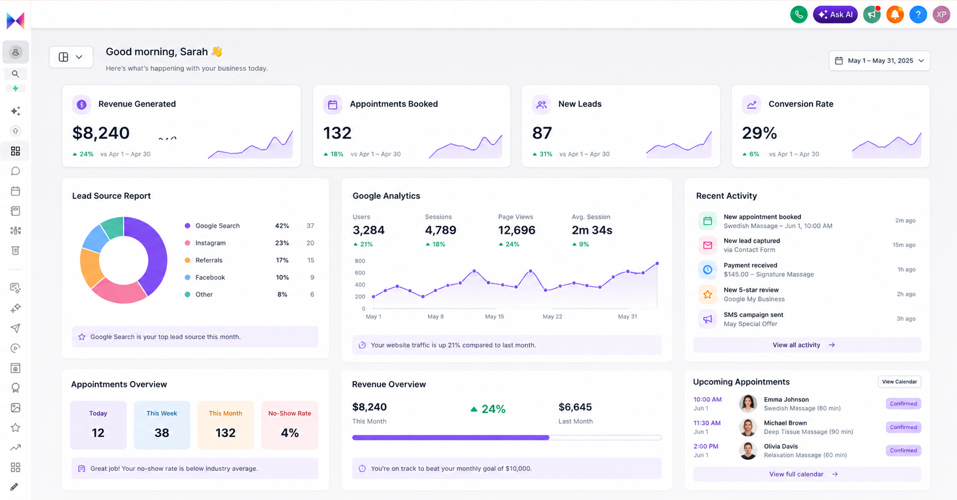Open the New lead captured activity
Image resolution: width=957 pixels, height=500 pixels.
807,245
